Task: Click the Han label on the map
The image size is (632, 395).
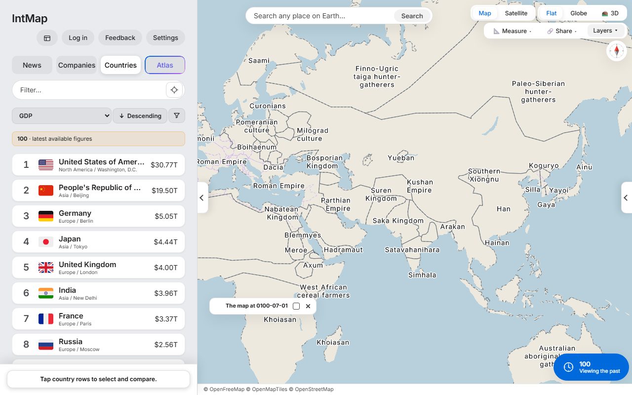Action: pos(504,209)
